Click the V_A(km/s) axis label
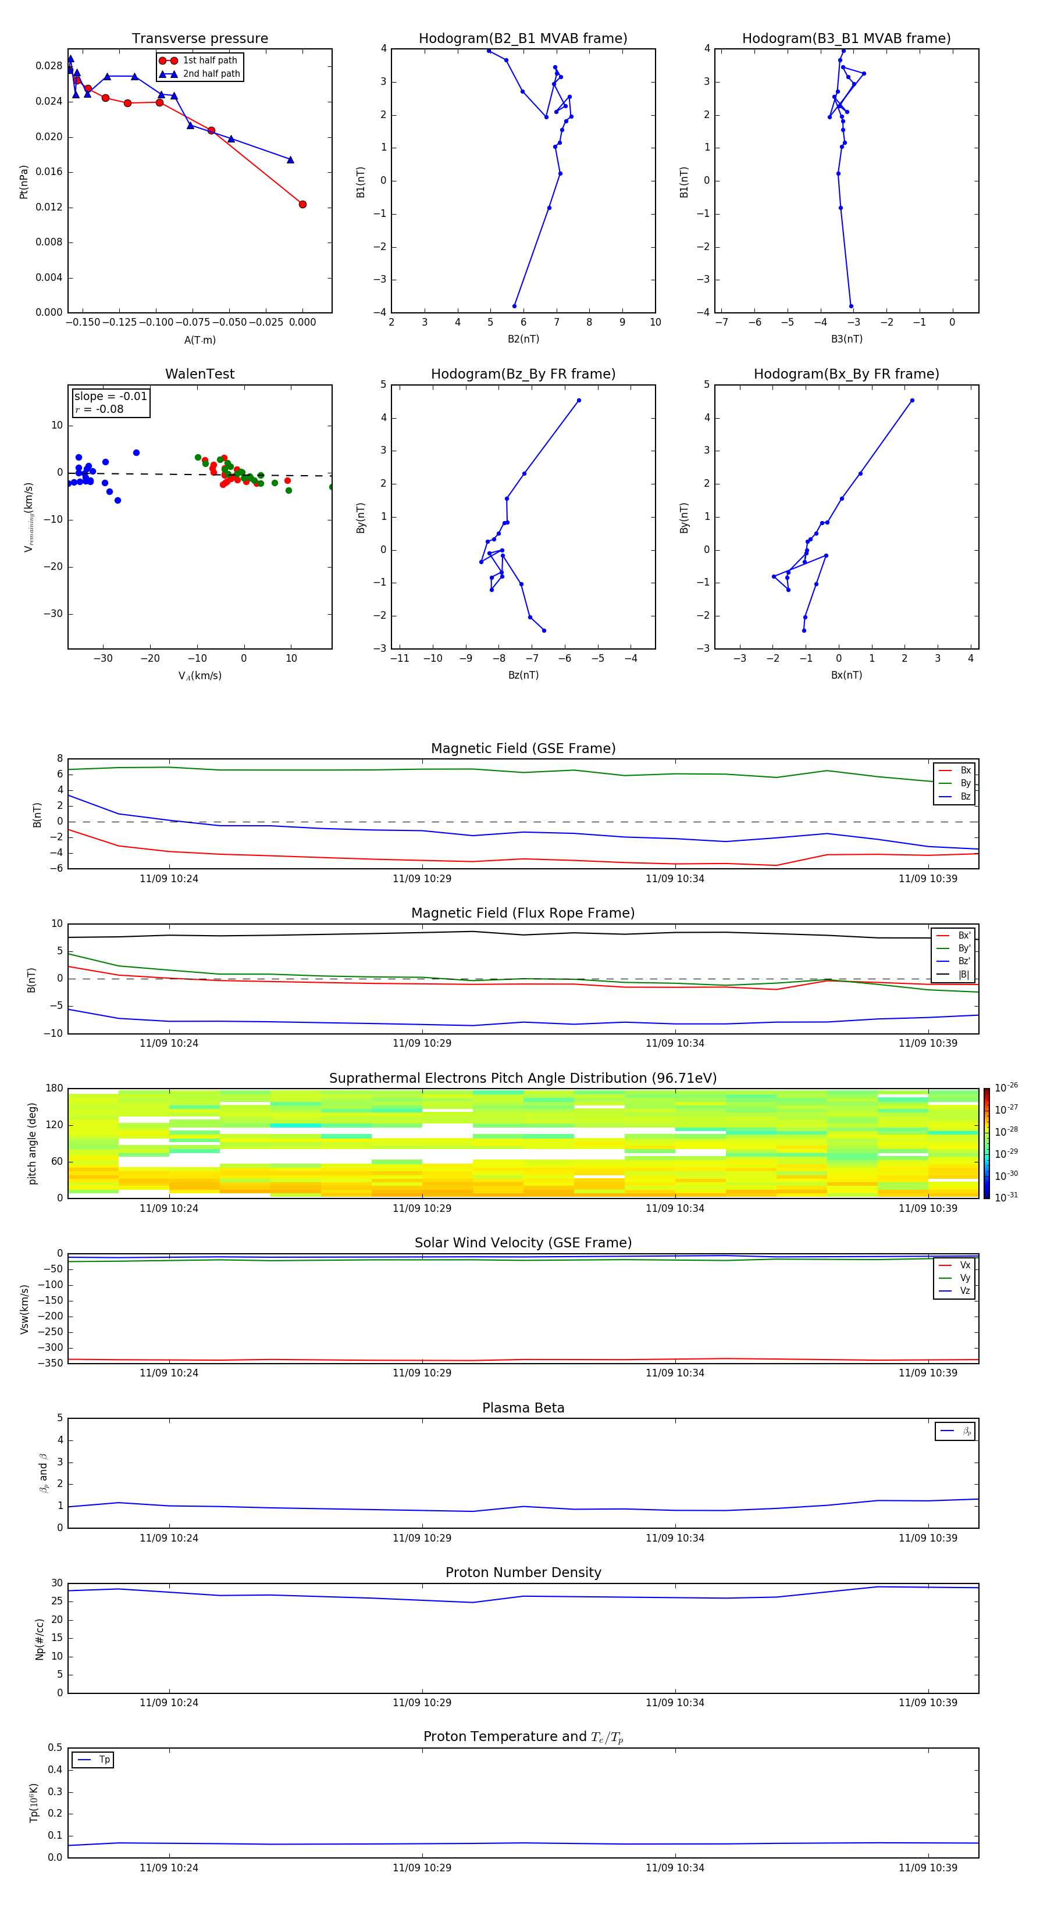Screen dimensions: 1047x1919 coord(200,676)
